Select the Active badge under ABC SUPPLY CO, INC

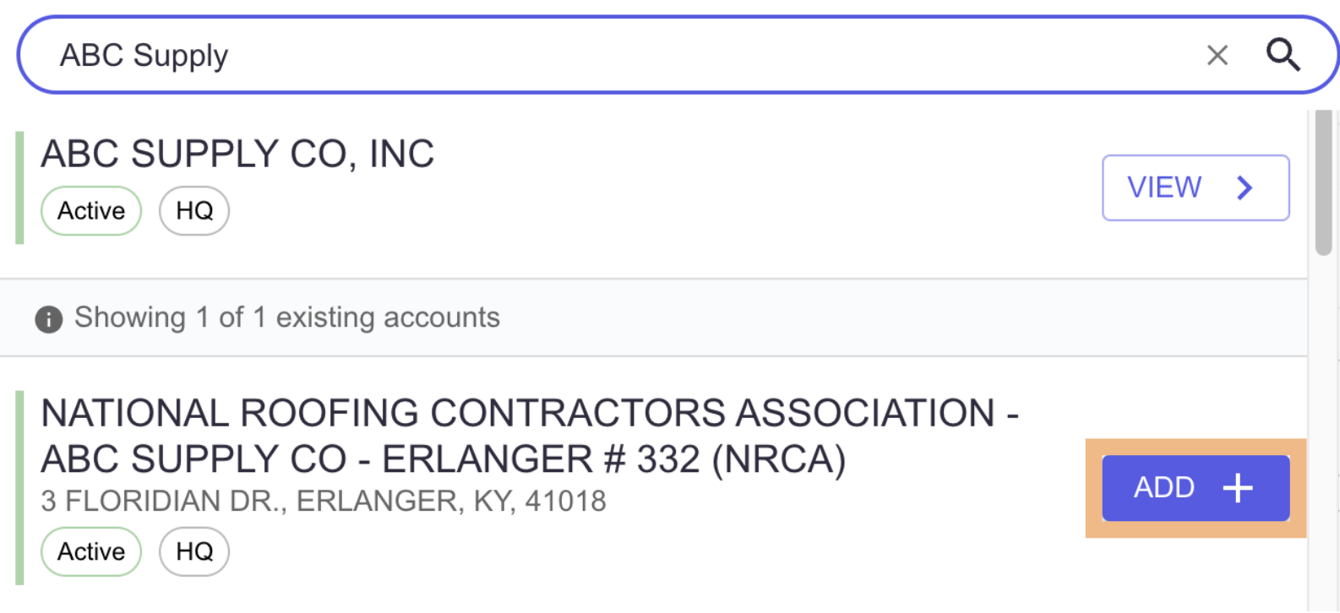tap(91, 211)
